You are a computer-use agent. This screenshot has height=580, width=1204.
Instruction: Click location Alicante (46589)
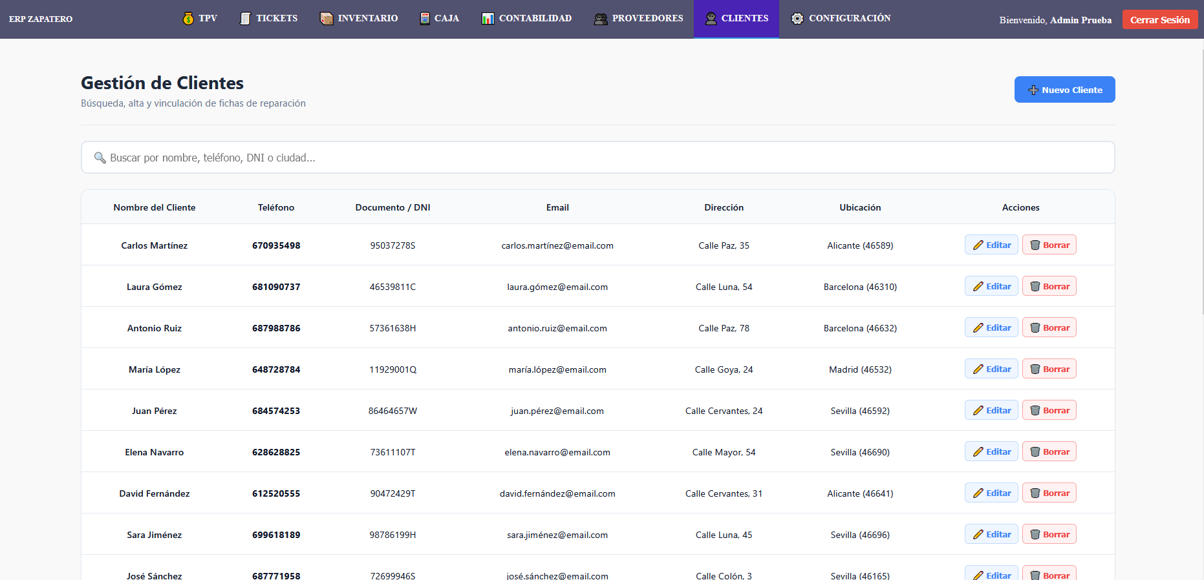pos(860,245)
